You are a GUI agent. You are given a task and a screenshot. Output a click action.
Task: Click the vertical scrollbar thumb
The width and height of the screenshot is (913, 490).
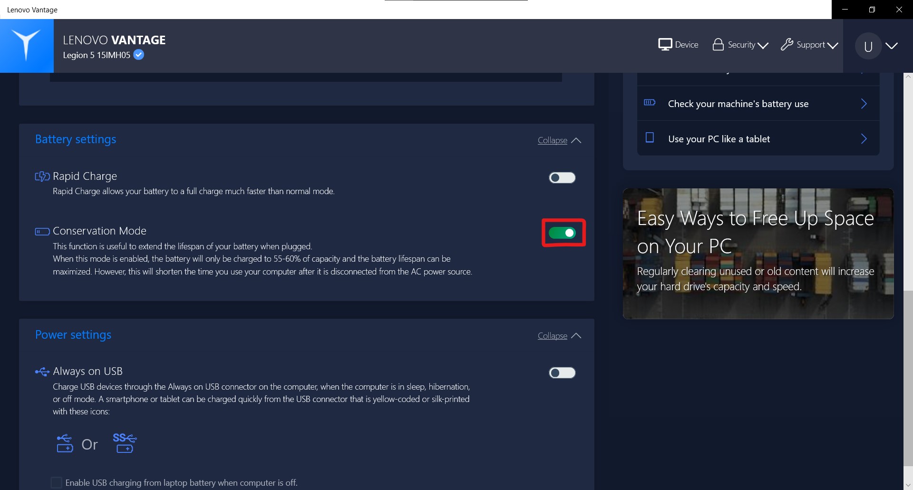[908, 378]
